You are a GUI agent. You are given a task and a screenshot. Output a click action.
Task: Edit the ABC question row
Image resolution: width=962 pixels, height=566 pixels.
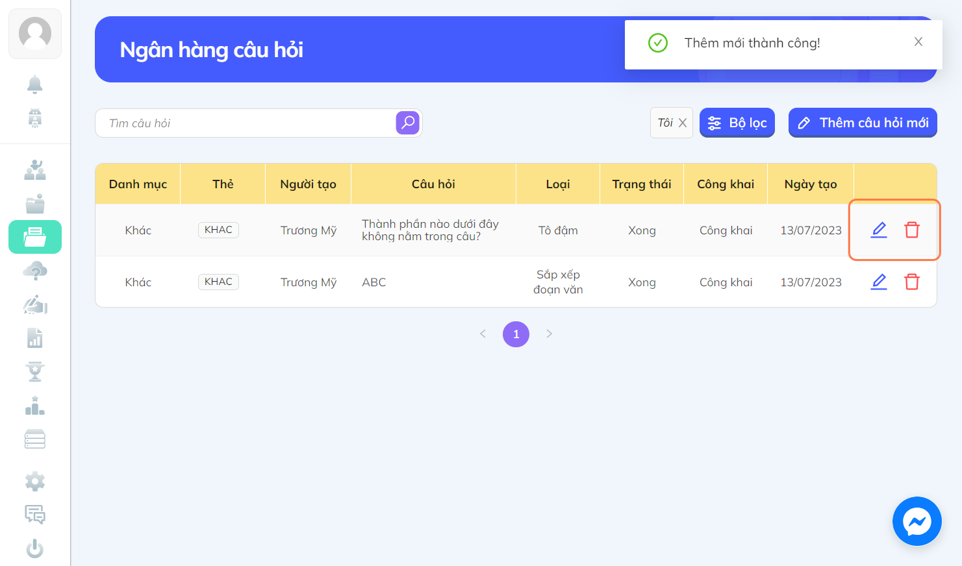point(879,282)
